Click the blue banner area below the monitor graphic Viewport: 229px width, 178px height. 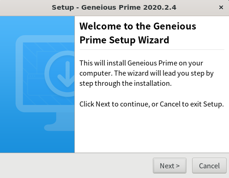pyautogui.click(x=37, y=142)
